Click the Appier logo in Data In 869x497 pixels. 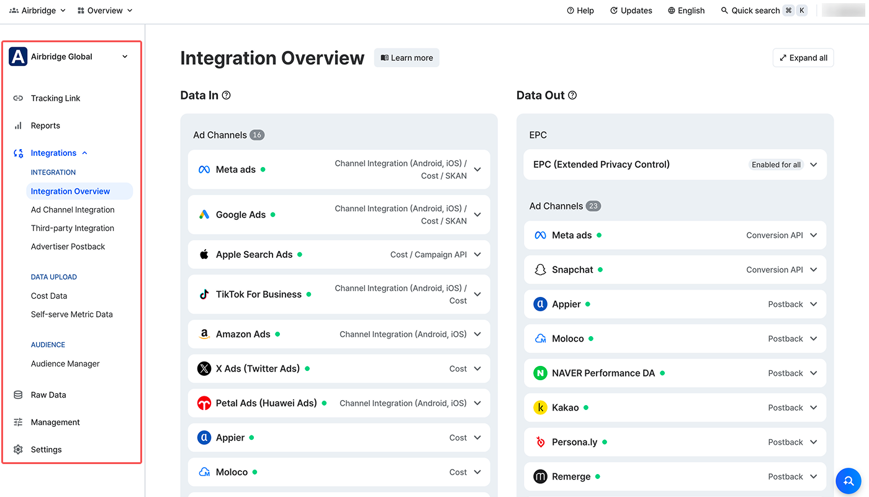click(204, 438)
